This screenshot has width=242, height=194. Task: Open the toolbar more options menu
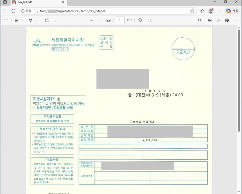click(55, 20)
